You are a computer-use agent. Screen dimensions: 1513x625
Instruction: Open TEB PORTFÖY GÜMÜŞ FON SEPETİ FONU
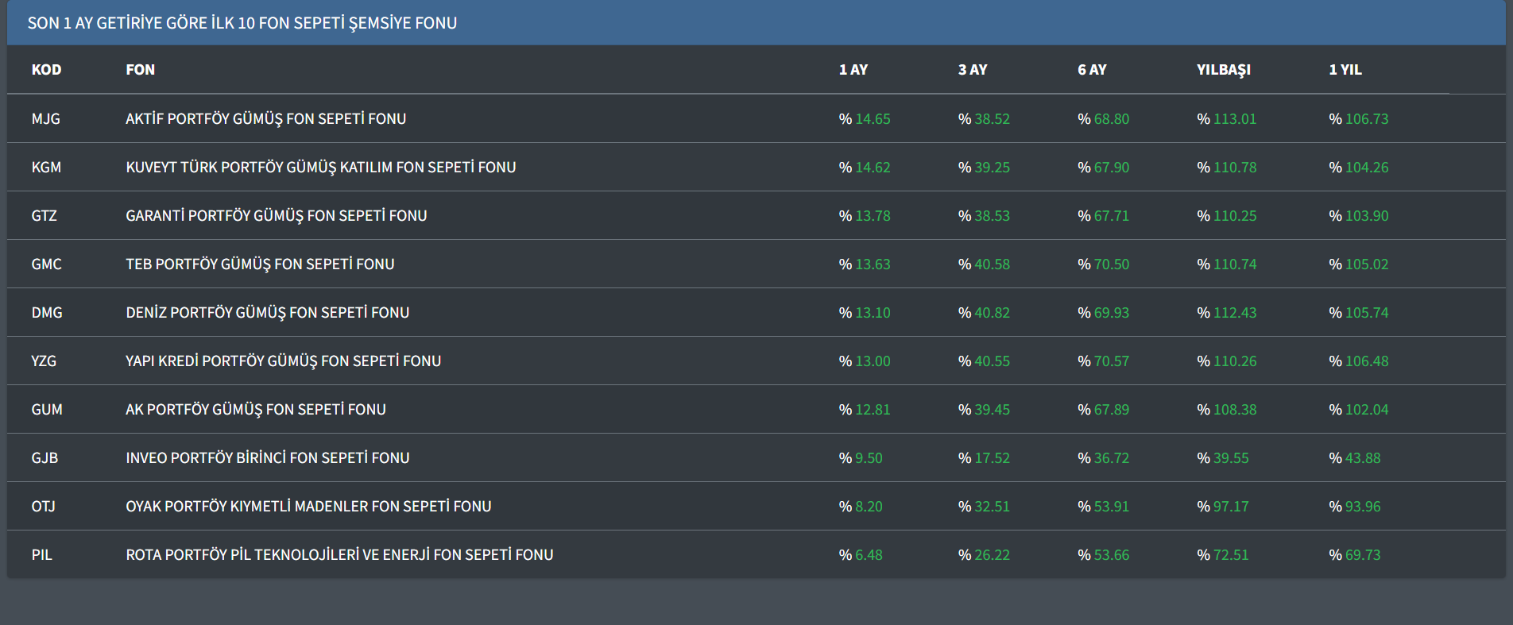260,264
